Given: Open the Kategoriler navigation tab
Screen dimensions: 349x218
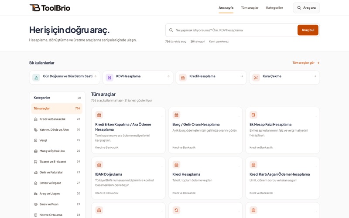Looking at the screenshot, I should click(274, 7).
